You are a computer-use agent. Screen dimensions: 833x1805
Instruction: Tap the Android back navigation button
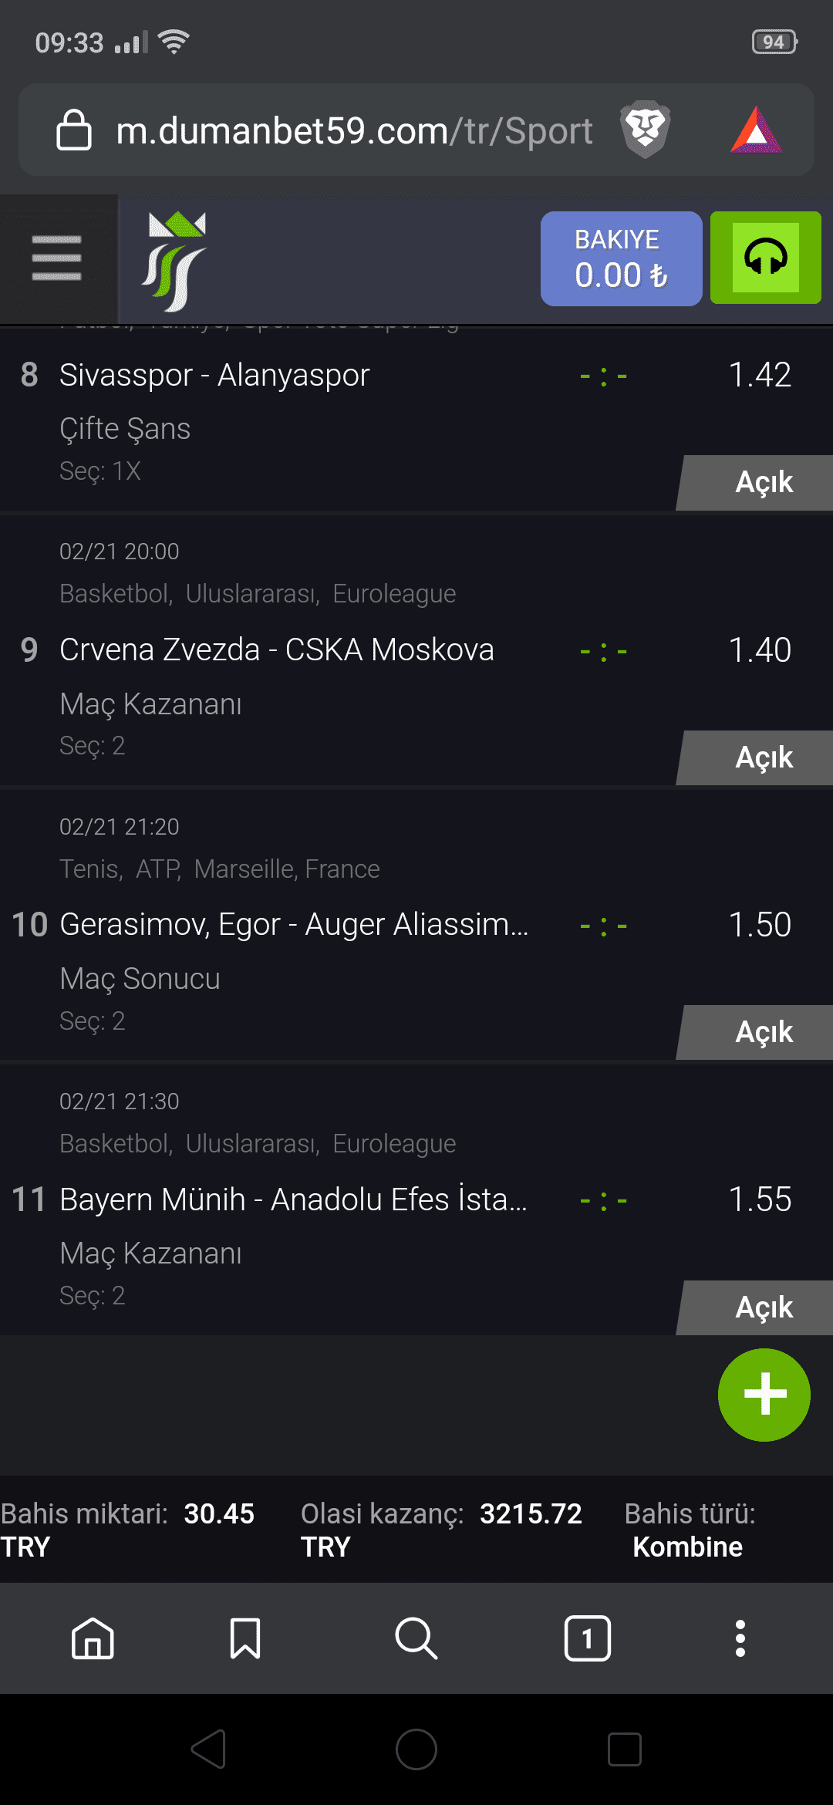tap(208, 1749)
